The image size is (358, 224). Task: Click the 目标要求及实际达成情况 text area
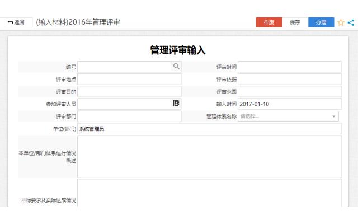click(x=210, y=193)
